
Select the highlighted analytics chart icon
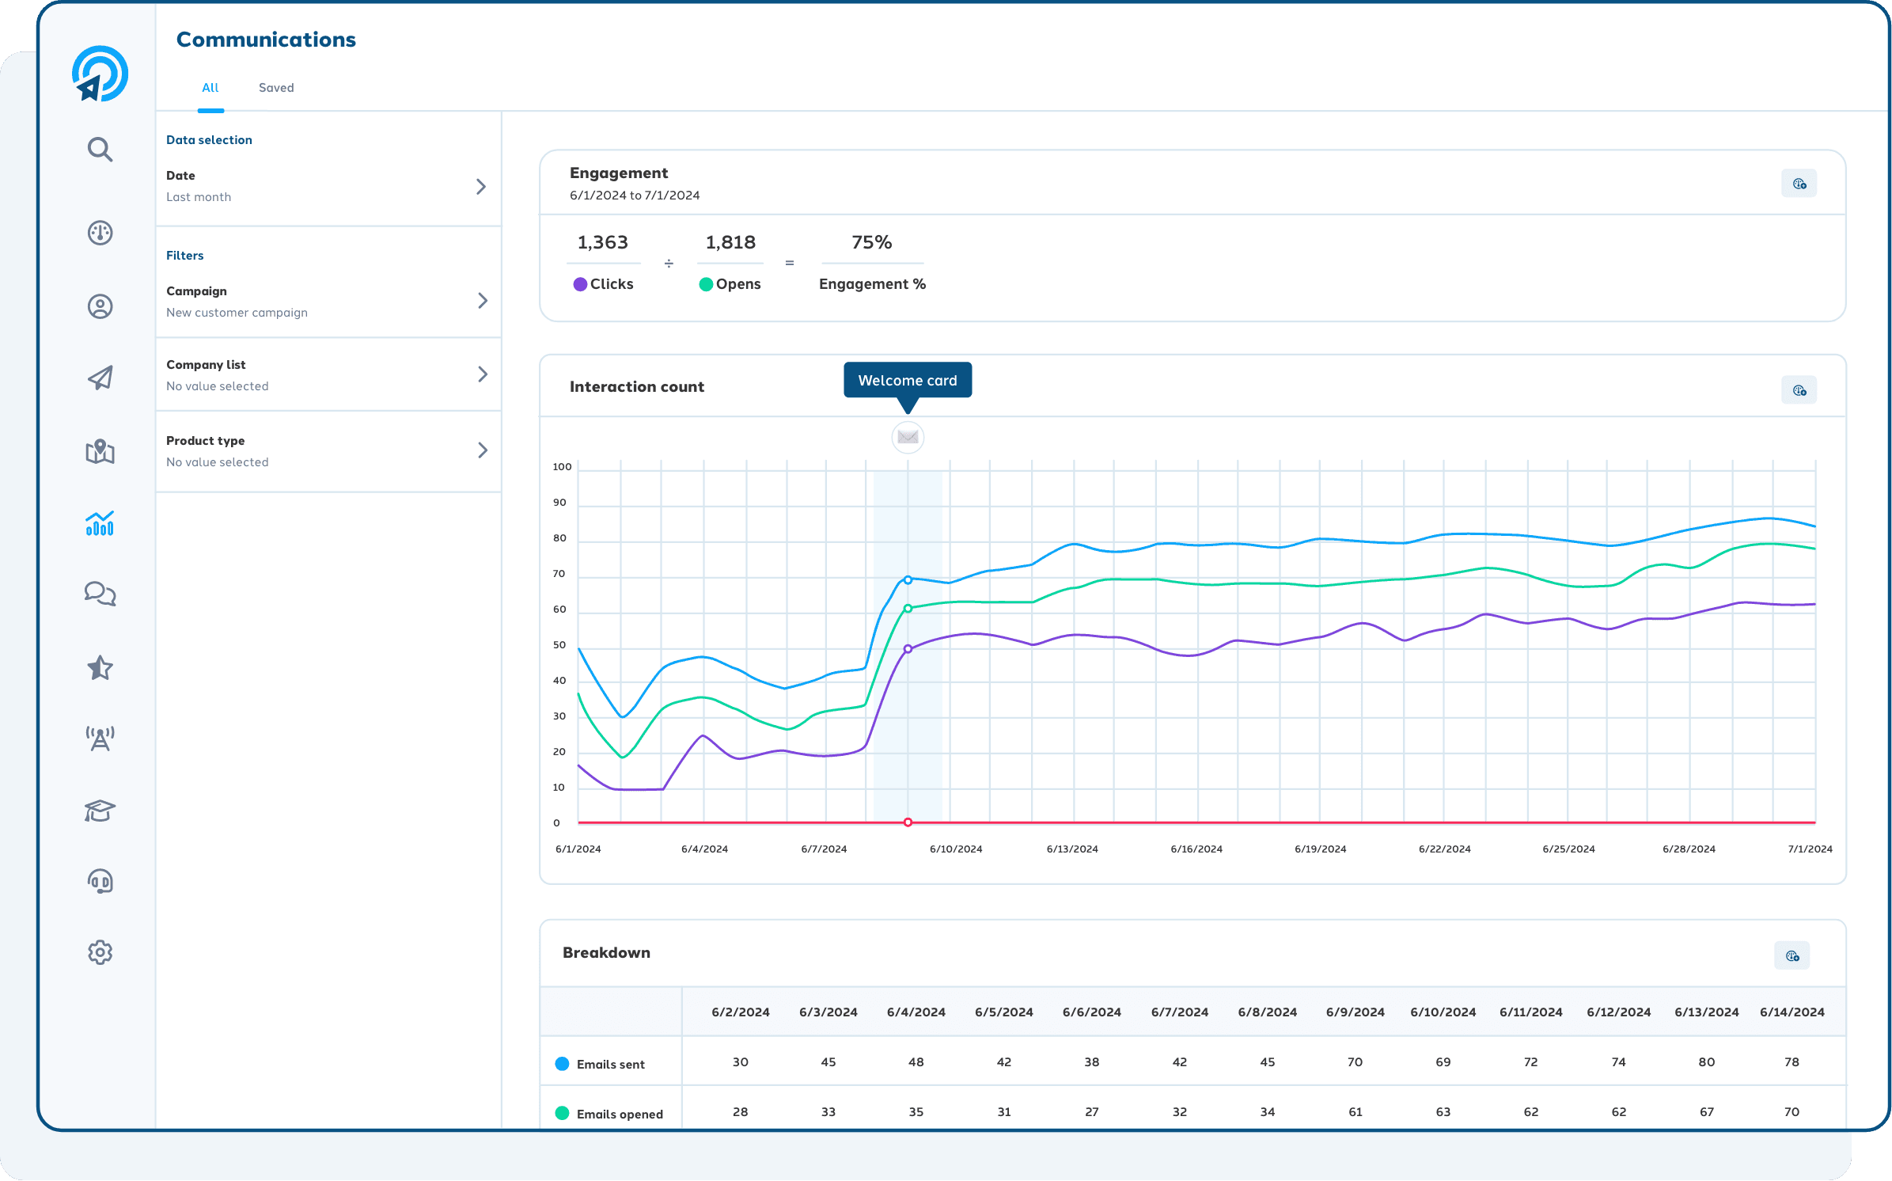click(x=100, y=523)
